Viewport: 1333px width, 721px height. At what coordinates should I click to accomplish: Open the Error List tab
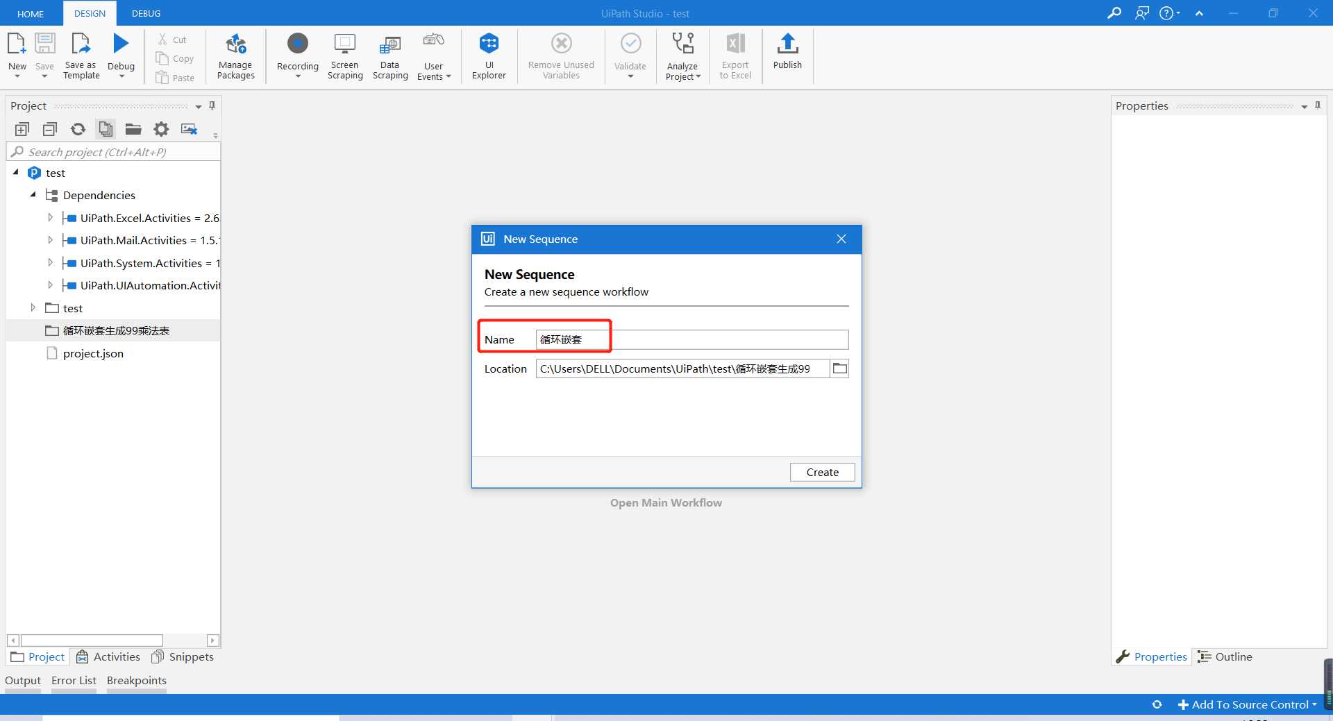pyautogui.click(x=74, y=680)
